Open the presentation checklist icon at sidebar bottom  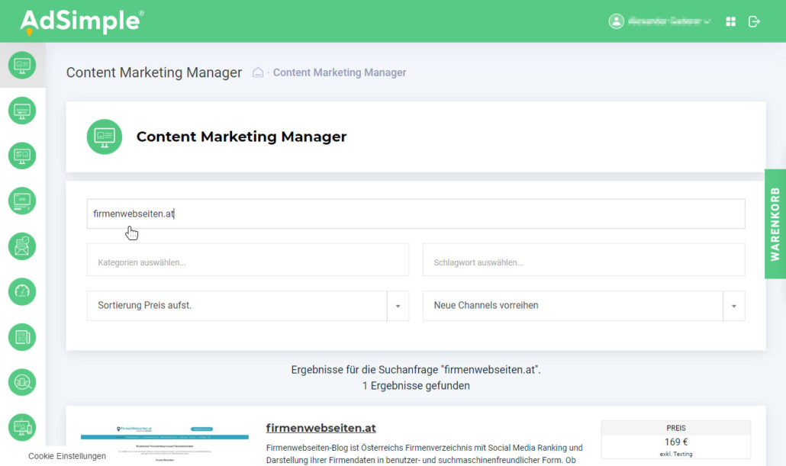pyautogui.click(x=22, y=427)
